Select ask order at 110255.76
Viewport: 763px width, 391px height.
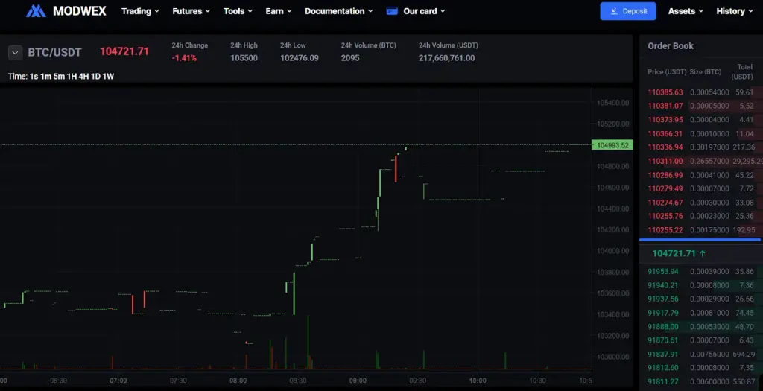701,217
